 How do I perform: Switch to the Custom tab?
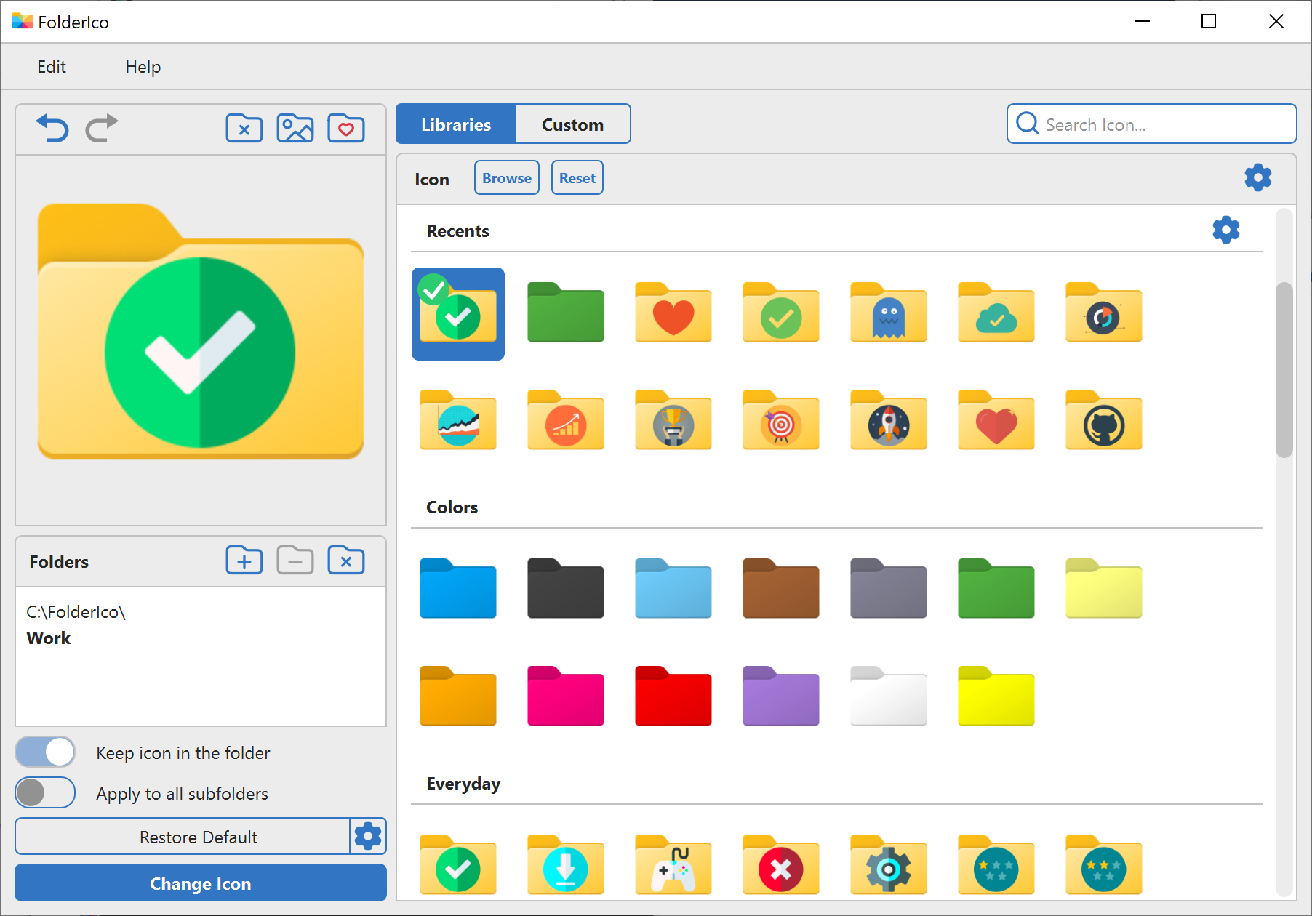(572, 124)
